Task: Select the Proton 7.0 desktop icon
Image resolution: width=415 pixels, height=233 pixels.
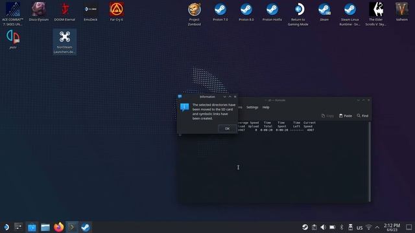Action: (220, 12)
